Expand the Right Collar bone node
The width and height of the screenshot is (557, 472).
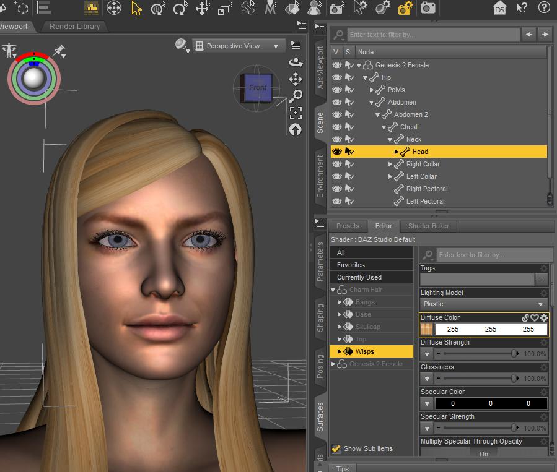[x=390, y=164]
